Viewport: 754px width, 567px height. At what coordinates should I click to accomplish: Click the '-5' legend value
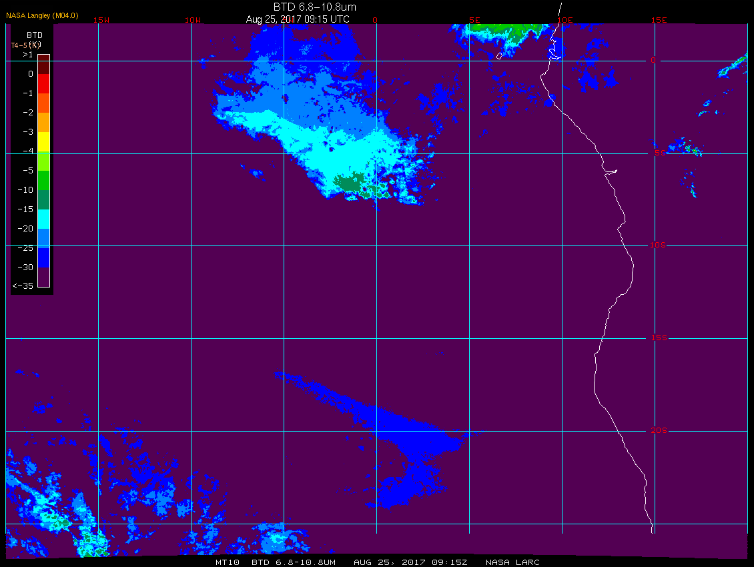coord(28,171)
